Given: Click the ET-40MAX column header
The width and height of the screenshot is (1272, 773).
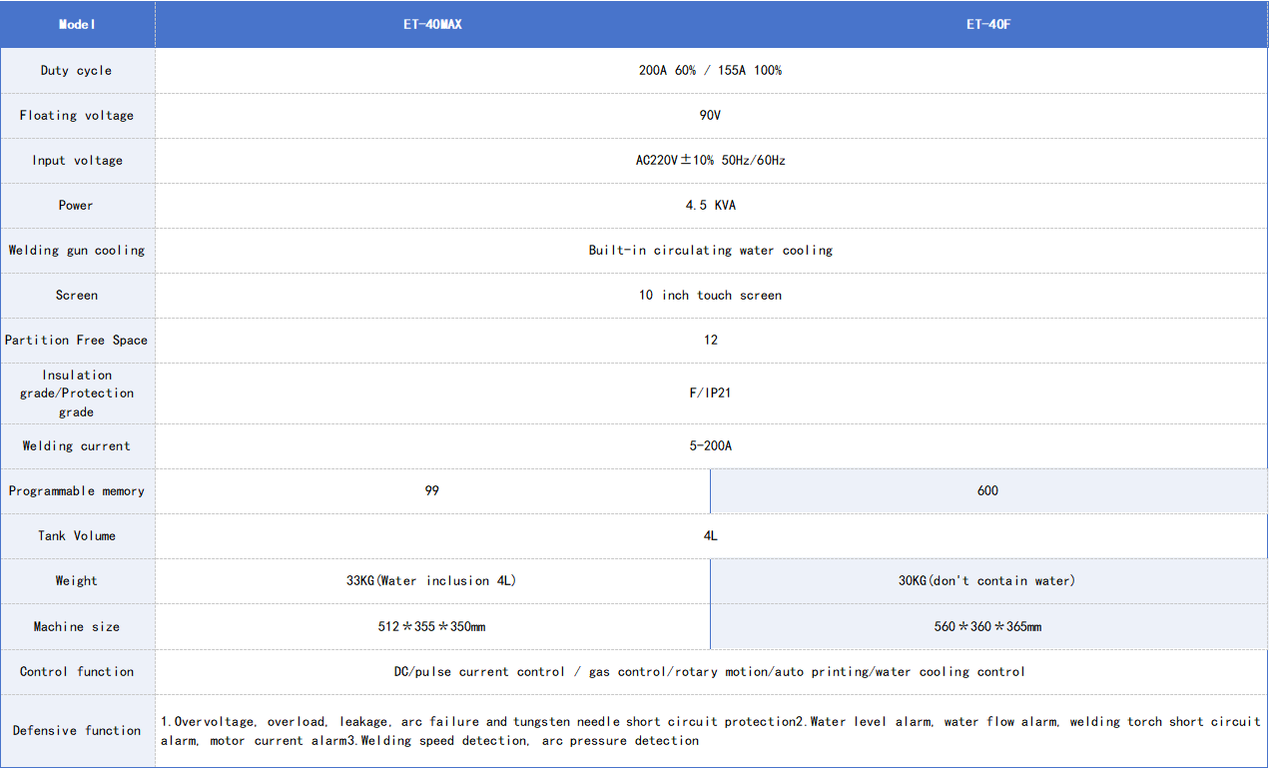Looking at the screenshot, I should coord(431,25).
